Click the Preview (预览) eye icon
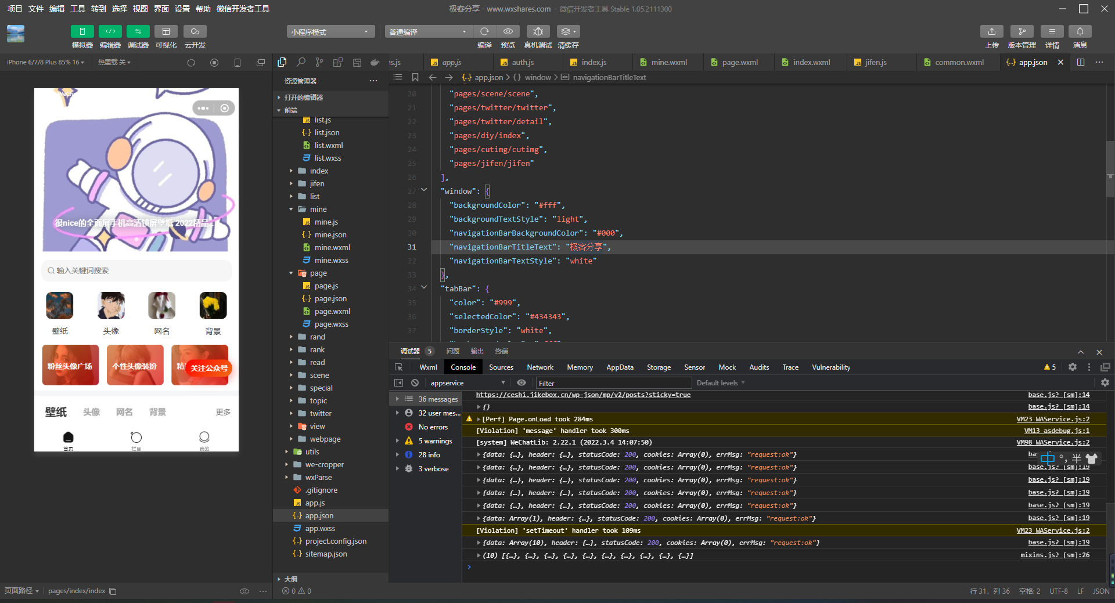 [x=508, y=31]
